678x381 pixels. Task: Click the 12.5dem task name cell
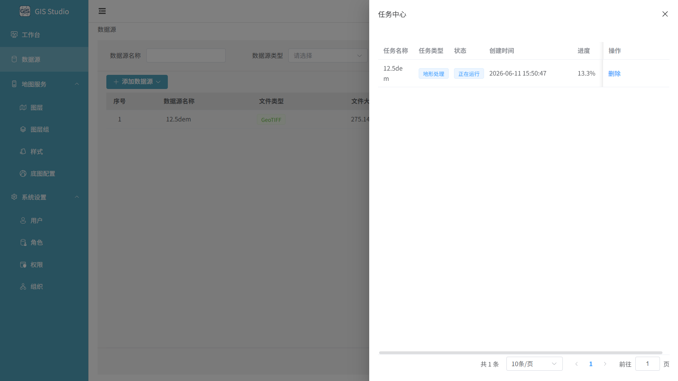(393, 73)
